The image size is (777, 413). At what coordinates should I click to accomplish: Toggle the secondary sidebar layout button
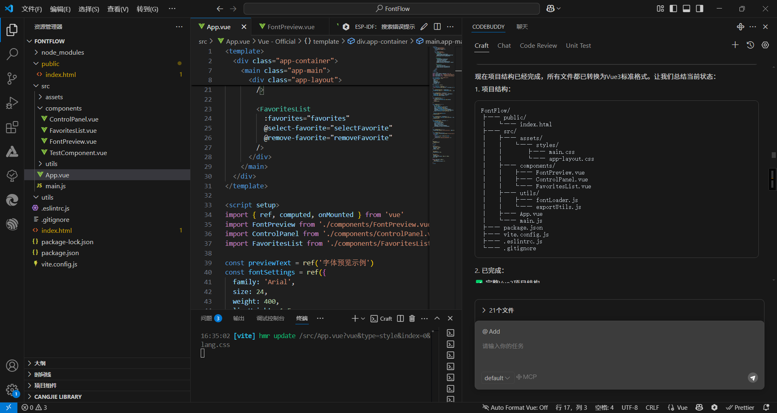(699, 9)
